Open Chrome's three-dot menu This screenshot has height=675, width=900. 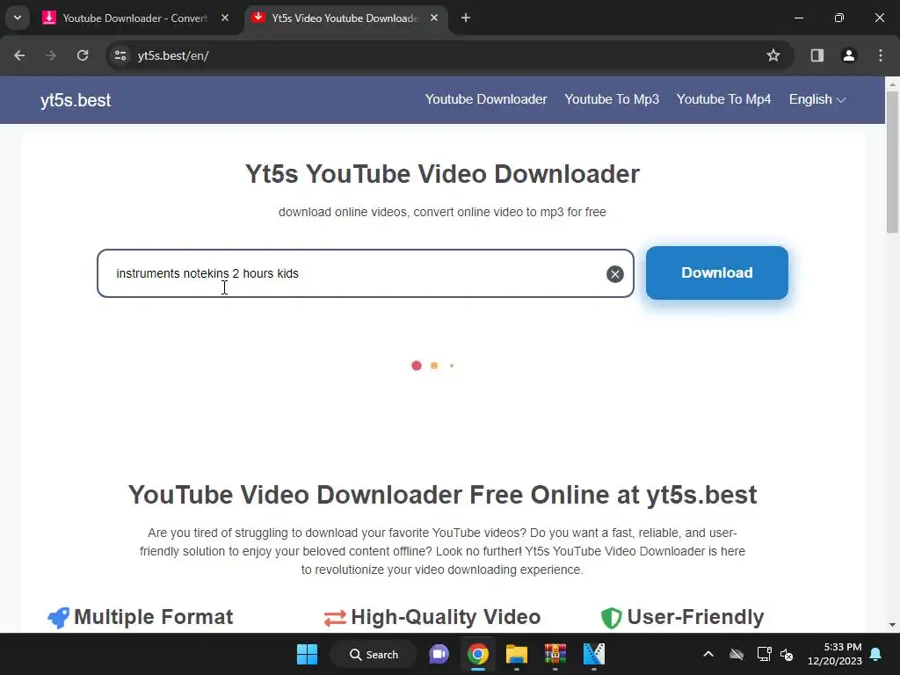(x=881, y=55)
